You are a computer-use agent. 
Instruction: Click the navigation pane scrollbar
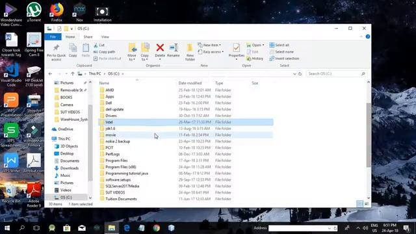pyautogui.click(x=90, y=143)
